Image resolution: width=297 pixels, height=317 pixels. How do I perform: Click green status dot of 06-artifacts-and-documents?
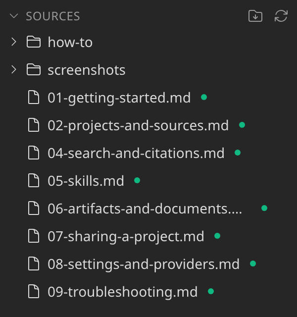click(x=264, y=208)
